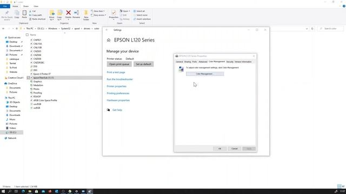Open the General tab in printer Properties
Screen dimensions: 346x194
pyautogui.click(x=179, y=62)
